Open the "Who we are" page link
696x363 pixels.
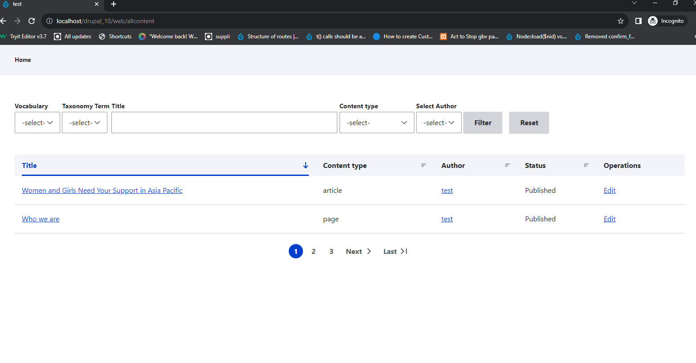click(41, 219)
